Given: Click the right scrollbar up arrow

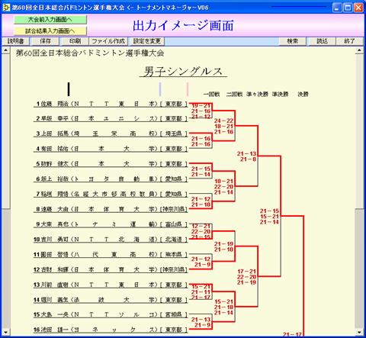Looking at the screenshot, I should point(359,50).
